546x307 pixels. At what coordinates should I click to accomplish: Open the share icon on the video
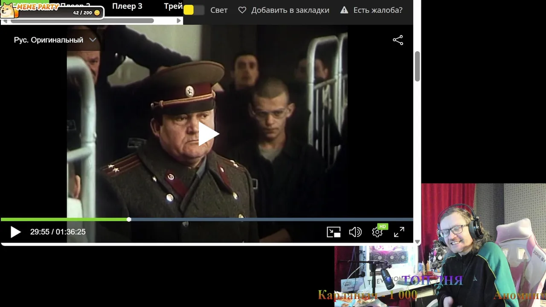click(x=398, y=40)
